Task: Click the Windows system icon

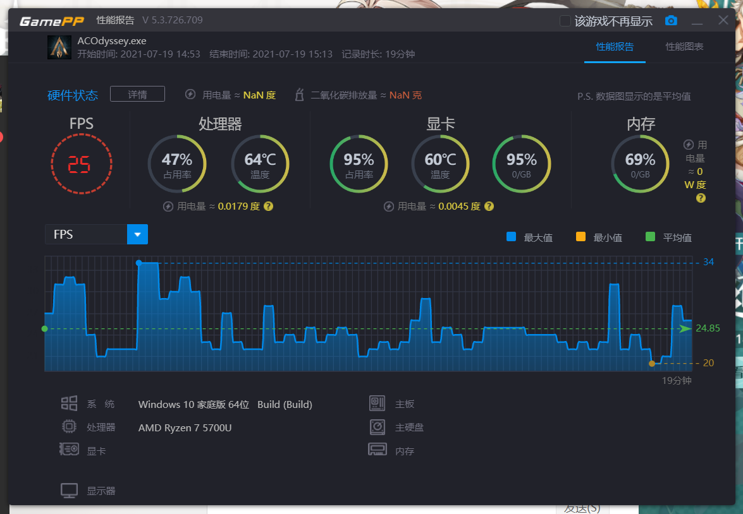Action: point(69,403)
